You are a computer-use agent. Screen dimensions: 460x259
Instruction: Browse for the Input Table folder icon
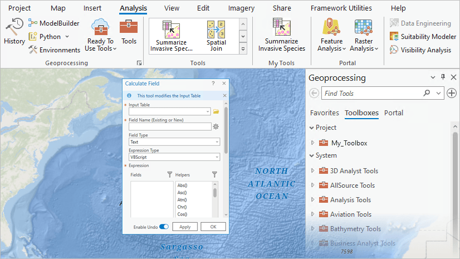click(x=216, y=111)
